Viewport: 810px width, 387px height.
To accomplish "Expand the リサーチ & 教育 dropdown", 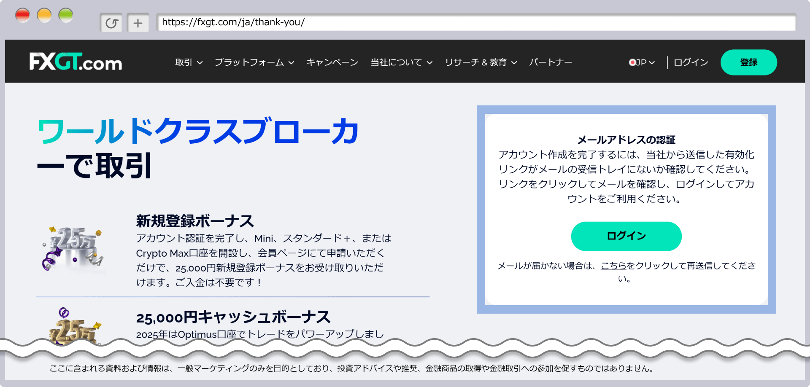I will [480, 62].
